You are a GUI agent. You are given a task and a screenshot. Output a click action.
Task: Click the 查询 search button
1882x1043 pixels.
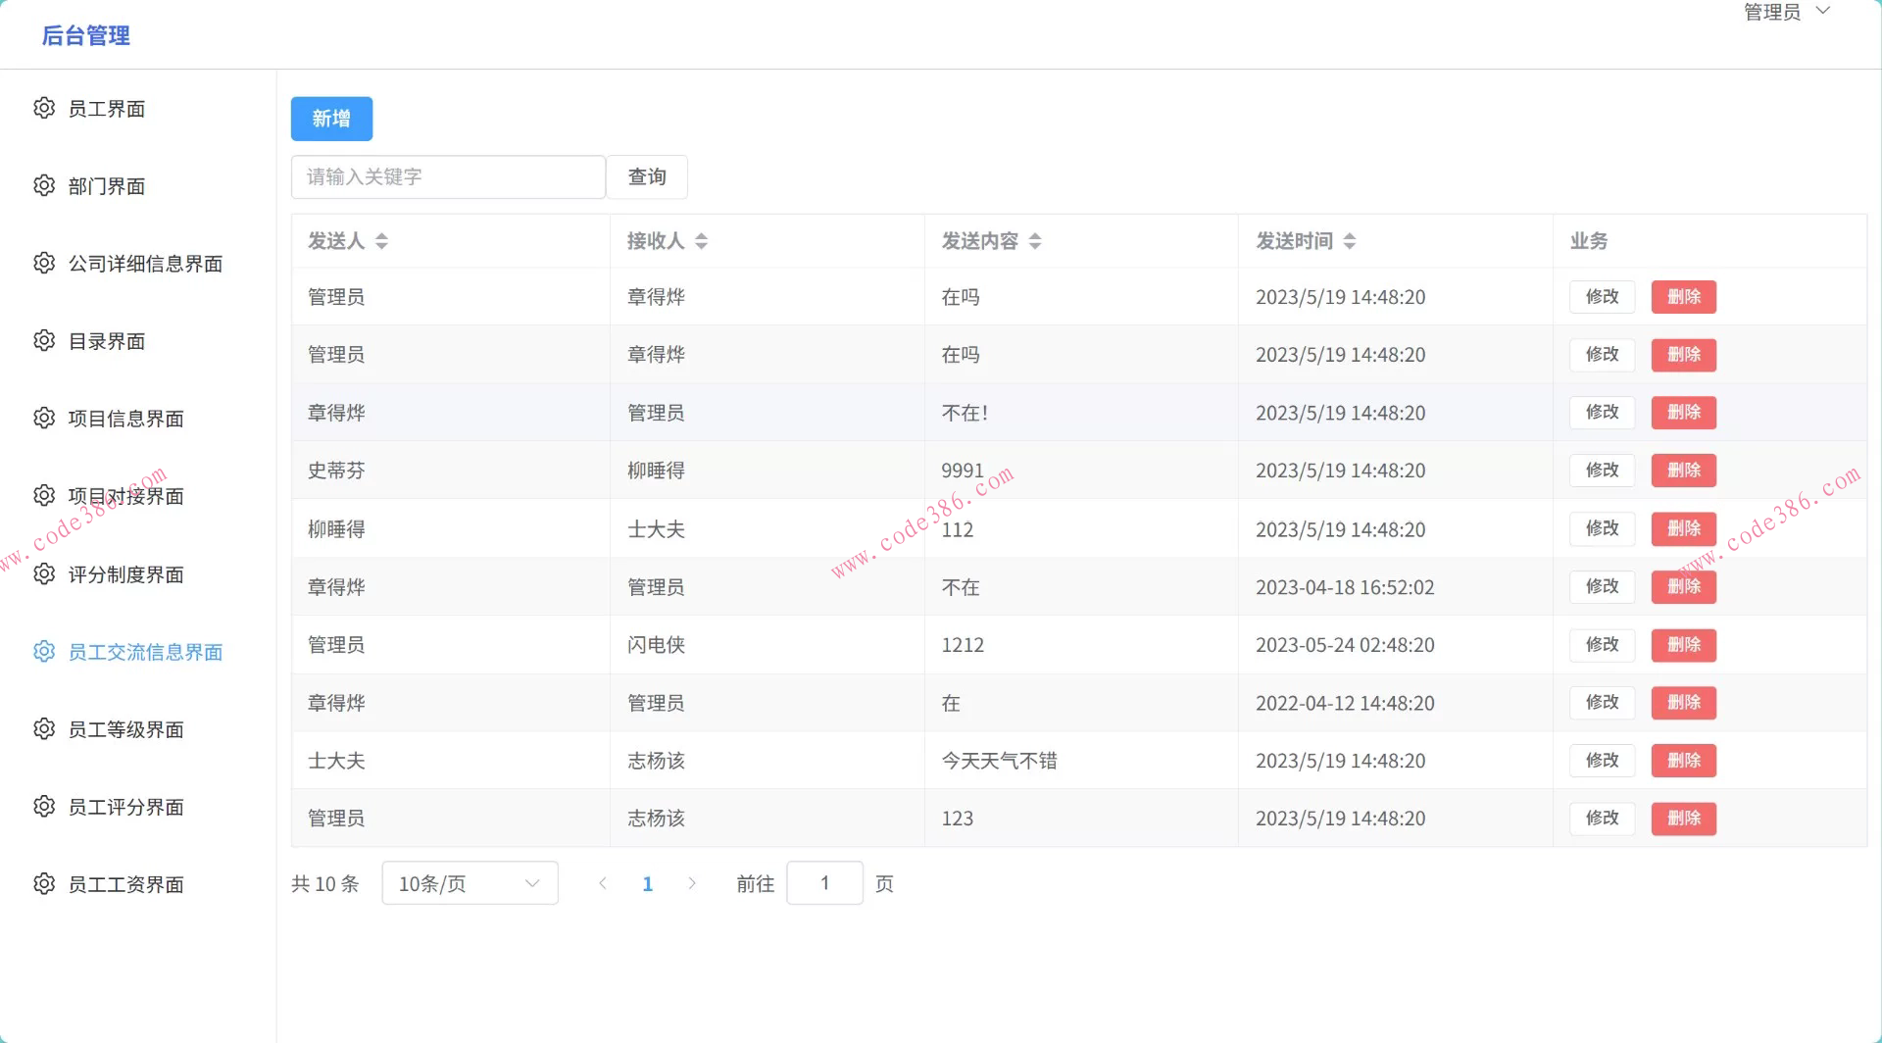647,176
